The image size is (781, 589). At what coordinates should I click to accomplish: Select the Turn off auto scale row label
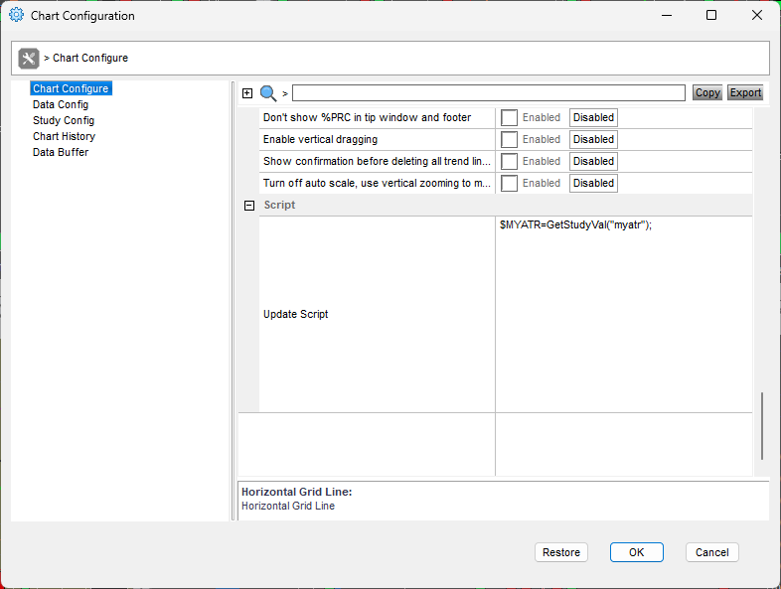(377, 184)
